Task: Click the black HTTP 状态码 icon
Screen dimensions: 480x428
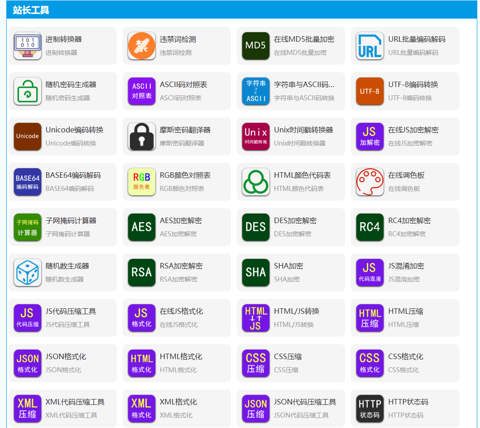Action: tap(370, 409)
